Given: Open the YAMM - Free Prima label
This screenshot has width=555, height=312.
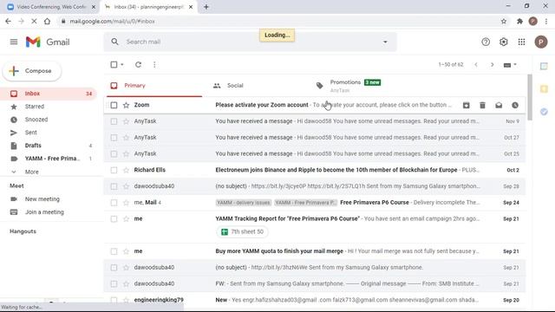Looking at the screenshot, I should [x=48, y=159].
